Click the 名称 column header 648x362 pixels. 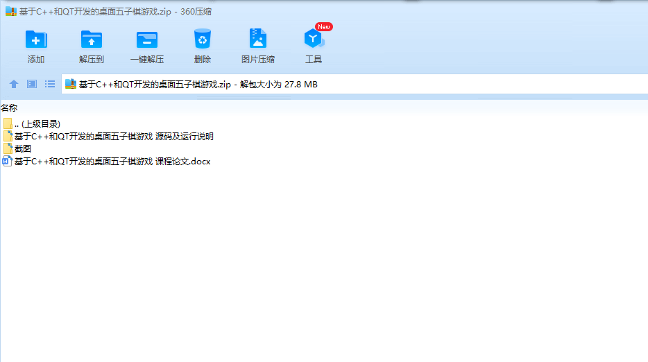pos(9,108)
